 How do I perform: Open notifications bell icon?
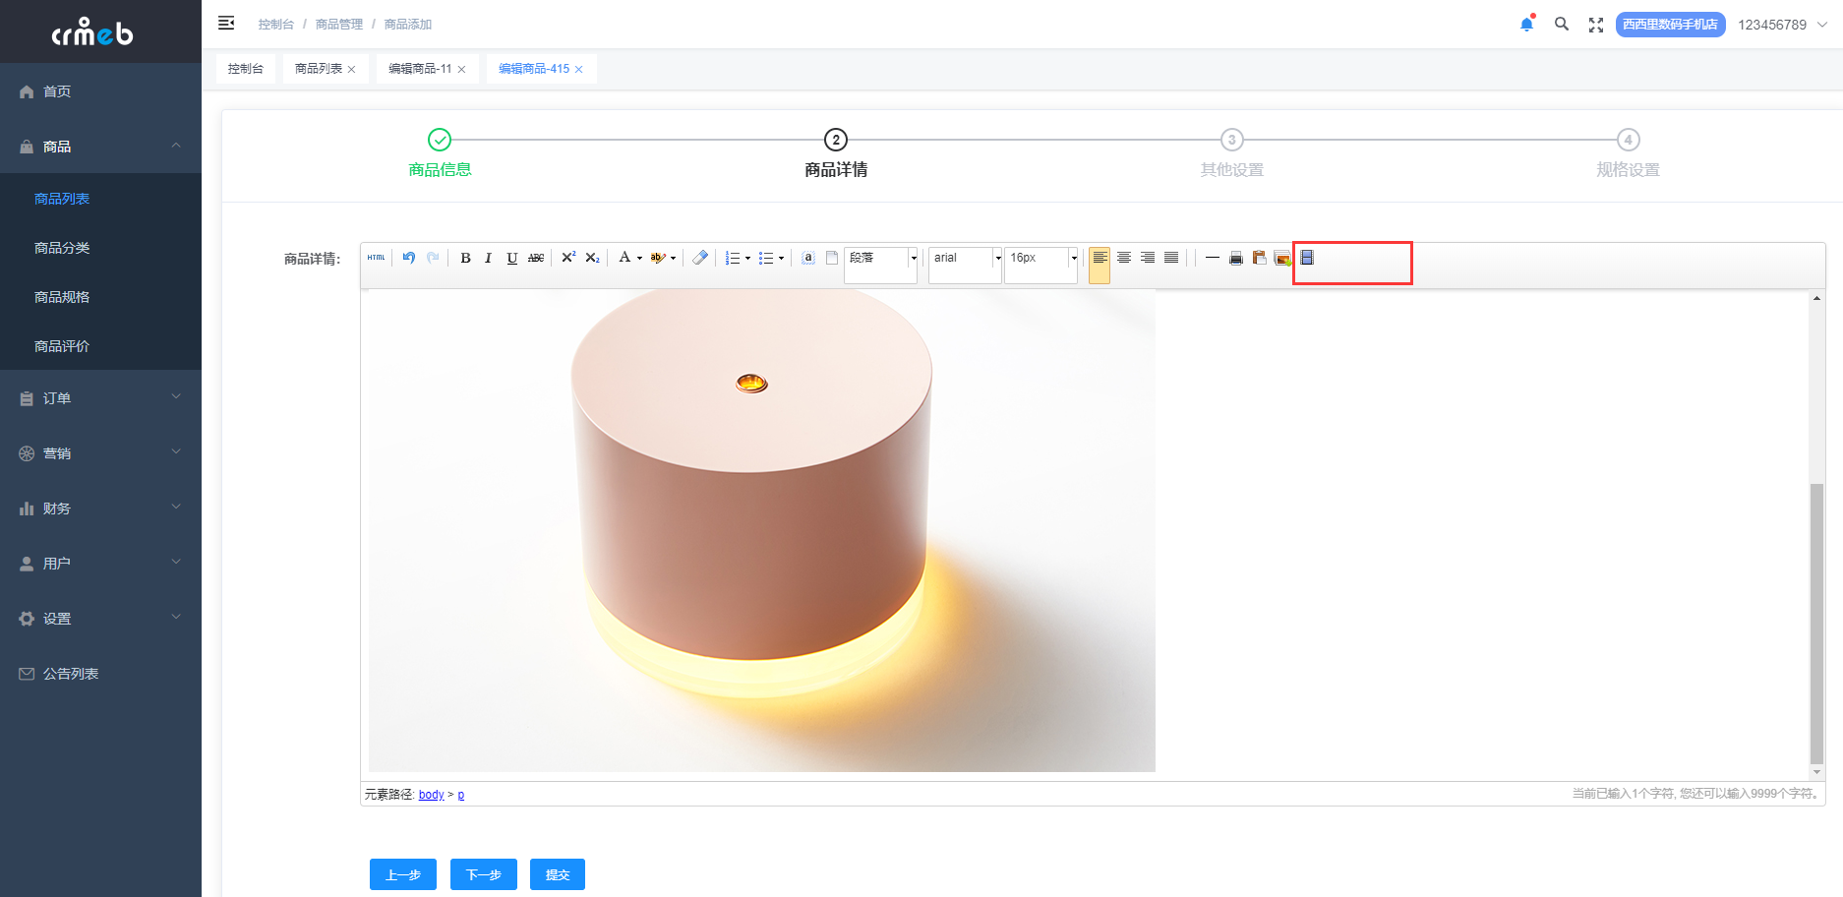pyautogui.click(x=1526, y=24)
